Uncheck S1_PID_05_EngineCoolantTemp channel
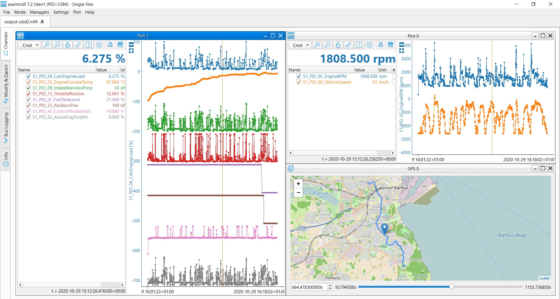The height and width of the screenshot is (299, 560). click(28, 82)
